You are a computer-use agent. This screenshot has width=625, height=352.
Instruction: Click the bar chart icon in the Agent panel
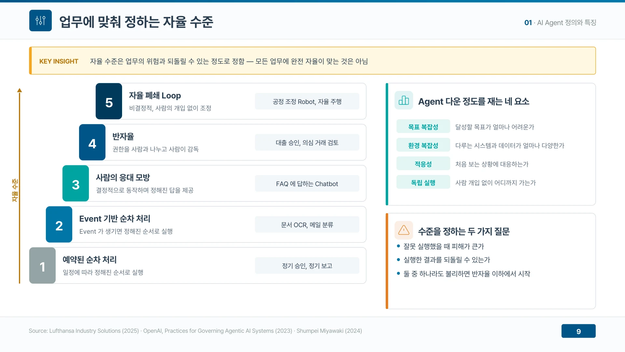[404, 100]
